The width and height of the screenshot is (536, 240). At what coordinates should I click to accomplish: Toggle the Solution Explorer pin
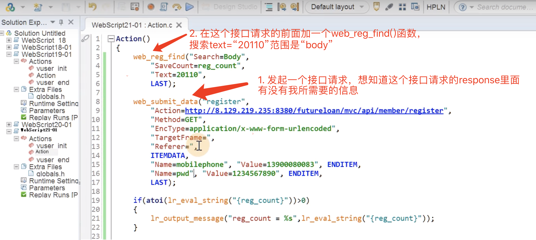61,22
